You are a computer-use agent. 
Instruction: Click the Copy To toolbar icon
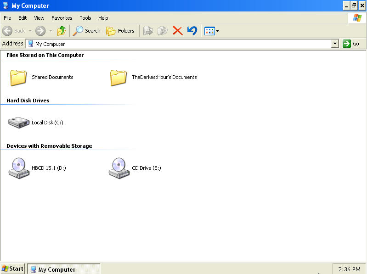click(163, 31)
